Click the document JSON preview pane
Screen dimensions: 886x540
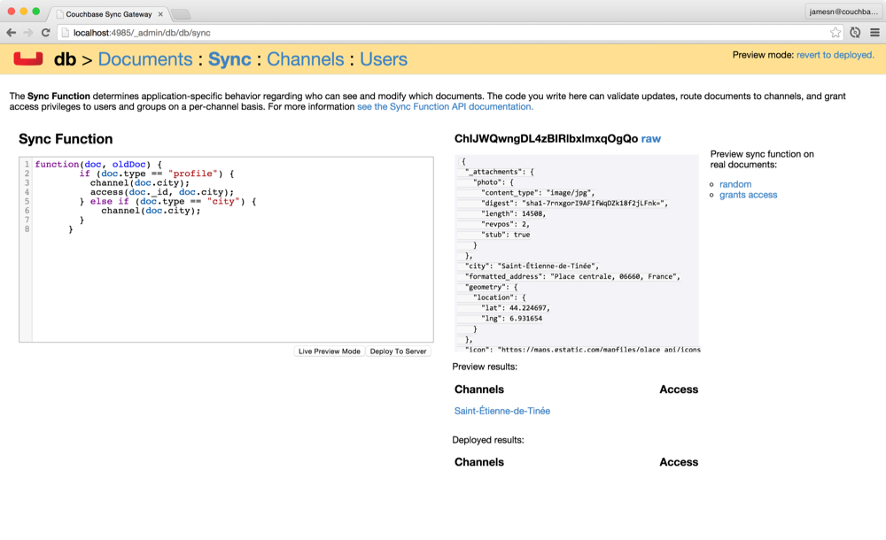coord(577,253)
